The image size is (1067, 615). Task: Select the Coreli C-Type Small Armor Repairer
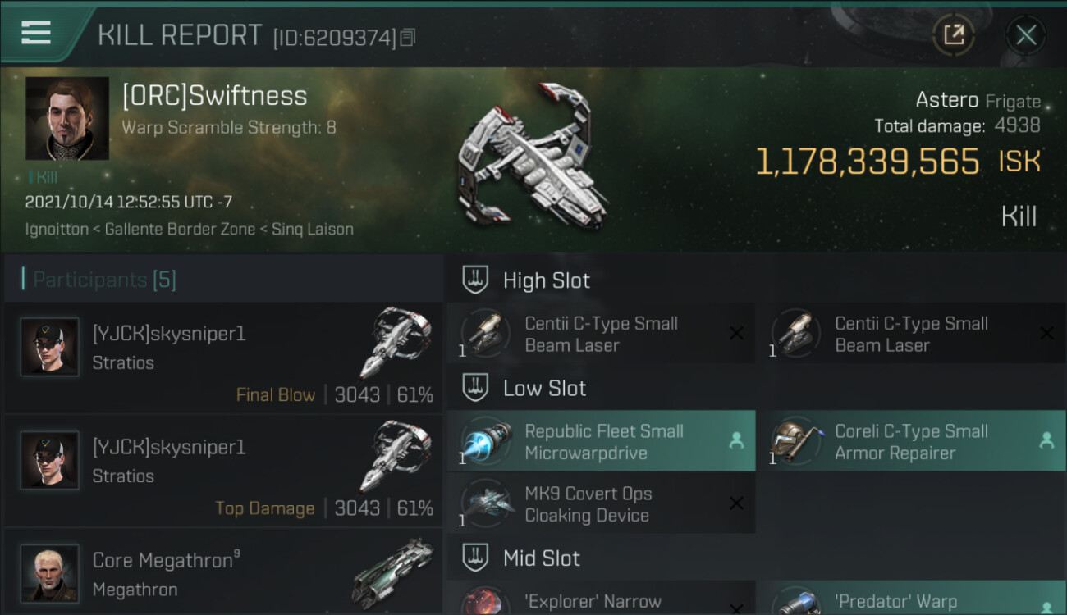click(911, 442)
